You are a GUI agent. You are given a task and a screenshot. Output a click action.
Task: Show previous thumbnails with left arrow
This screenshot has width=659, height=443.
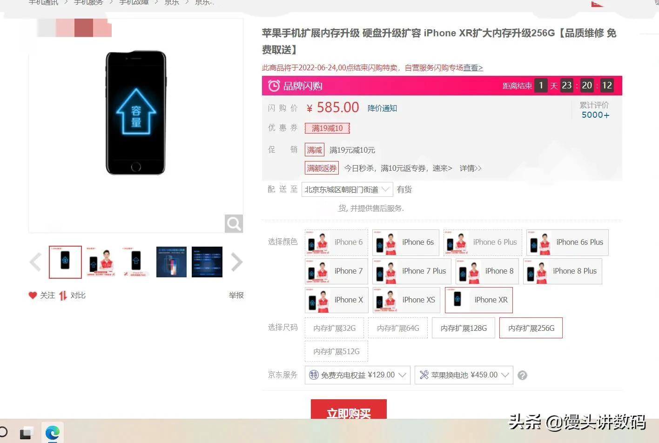[x=36, y=262]
